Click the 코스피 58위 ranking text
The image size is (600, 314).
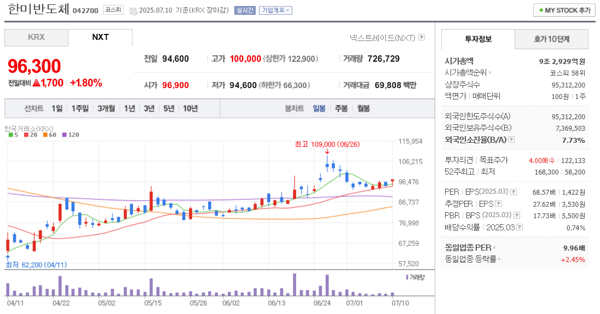coord(568,73)
